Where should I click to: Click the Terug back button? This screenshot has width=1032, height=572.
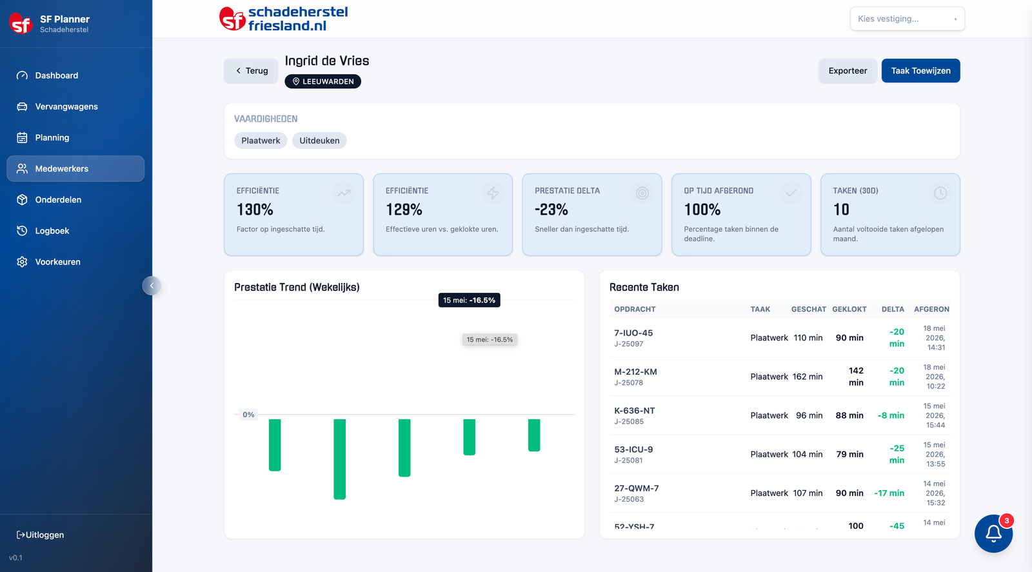[251, 71]
